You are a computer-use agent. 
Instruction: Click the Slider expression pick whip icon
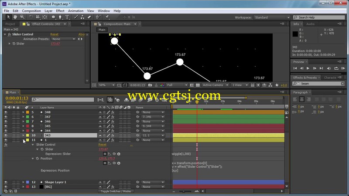point(114,154)
